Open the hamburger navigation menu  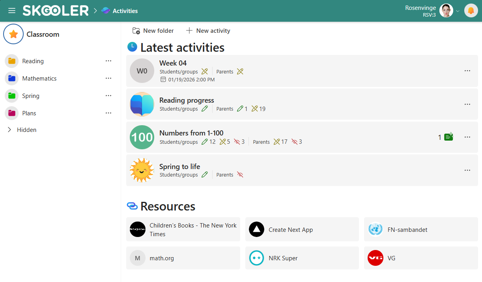[12, 11]
